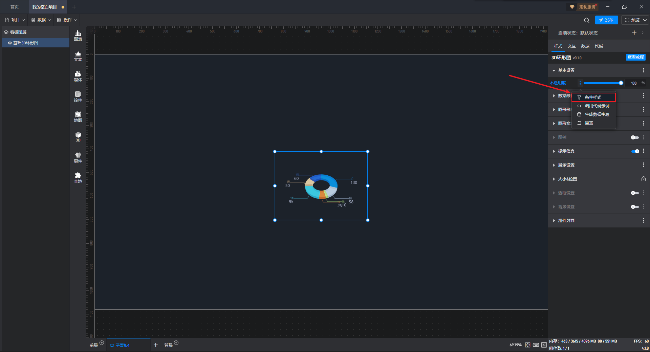The width and height of the screenshot is (650, 352).
Task: Select the 媒体 media component icon
Action: (78, 76)
